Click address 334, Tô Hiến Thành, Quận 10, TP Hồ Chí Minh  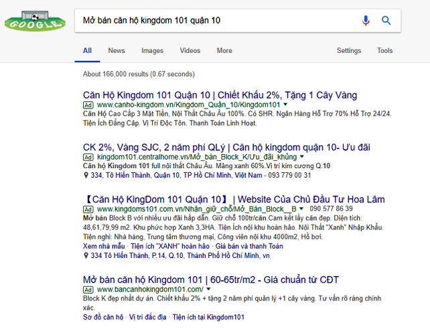(176, 175)
